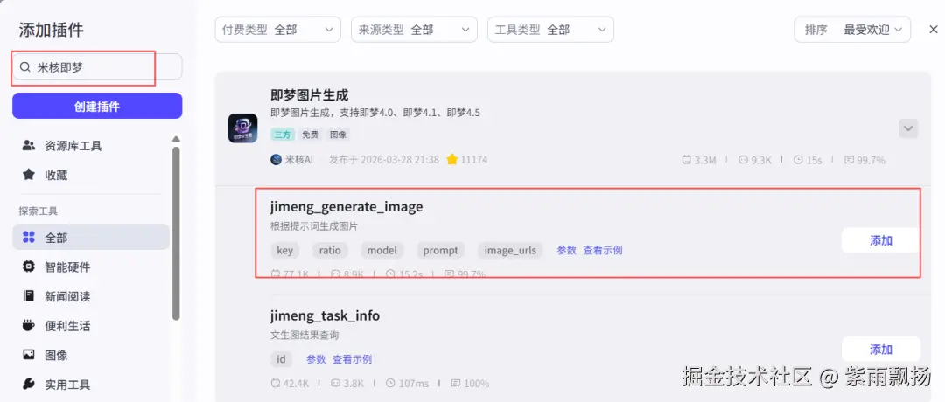Open 查看示例 link for jimeng_task_info
Viewport: 945px width, 402px height.
tap(352, 359)
